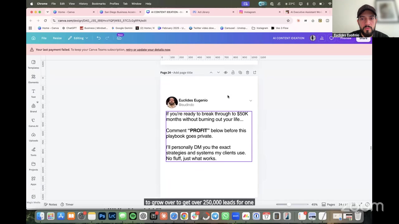Close the AI CONTENT IDEATION tab
Screen dimensions: 399x224
[187, 12]
